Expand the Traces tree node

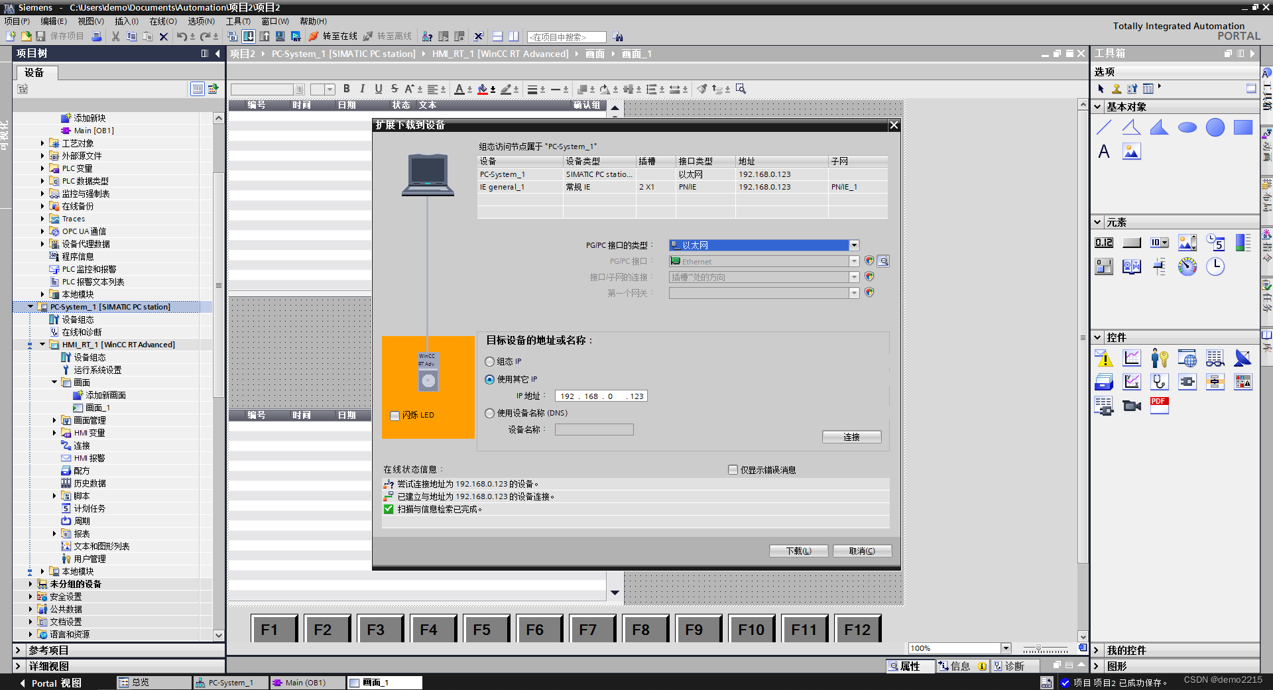[42, 219]
